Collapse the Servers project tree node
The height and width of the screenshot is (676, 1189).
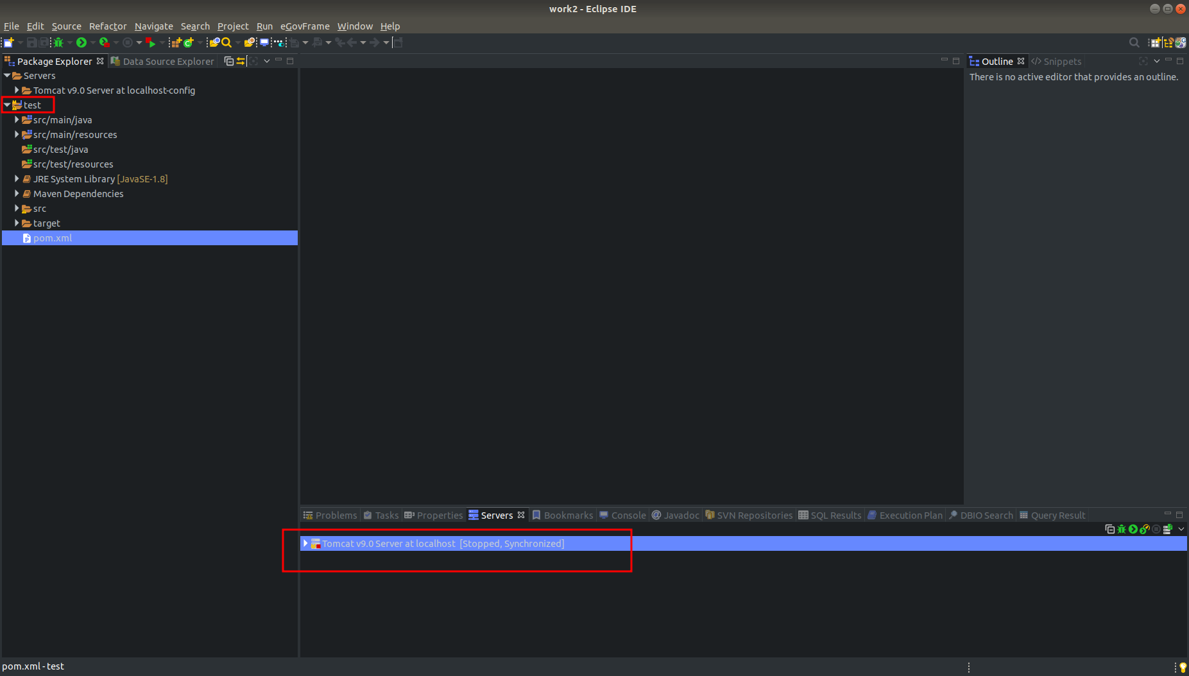7,76
